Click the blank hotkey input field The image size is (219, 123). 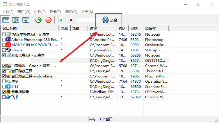pyautogui.click(x=88, y=20)
